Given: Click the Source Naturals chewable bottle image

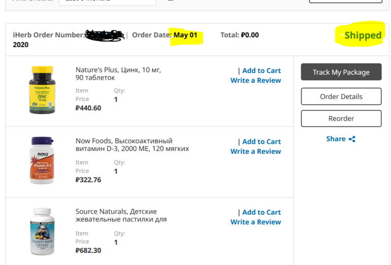Looking at the screenshot, I should click(42, 231).
